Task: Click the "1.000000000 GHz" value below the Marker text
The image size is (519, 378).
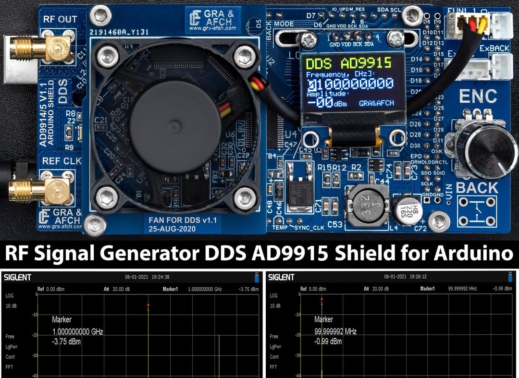Action: (x=77, y=332)
